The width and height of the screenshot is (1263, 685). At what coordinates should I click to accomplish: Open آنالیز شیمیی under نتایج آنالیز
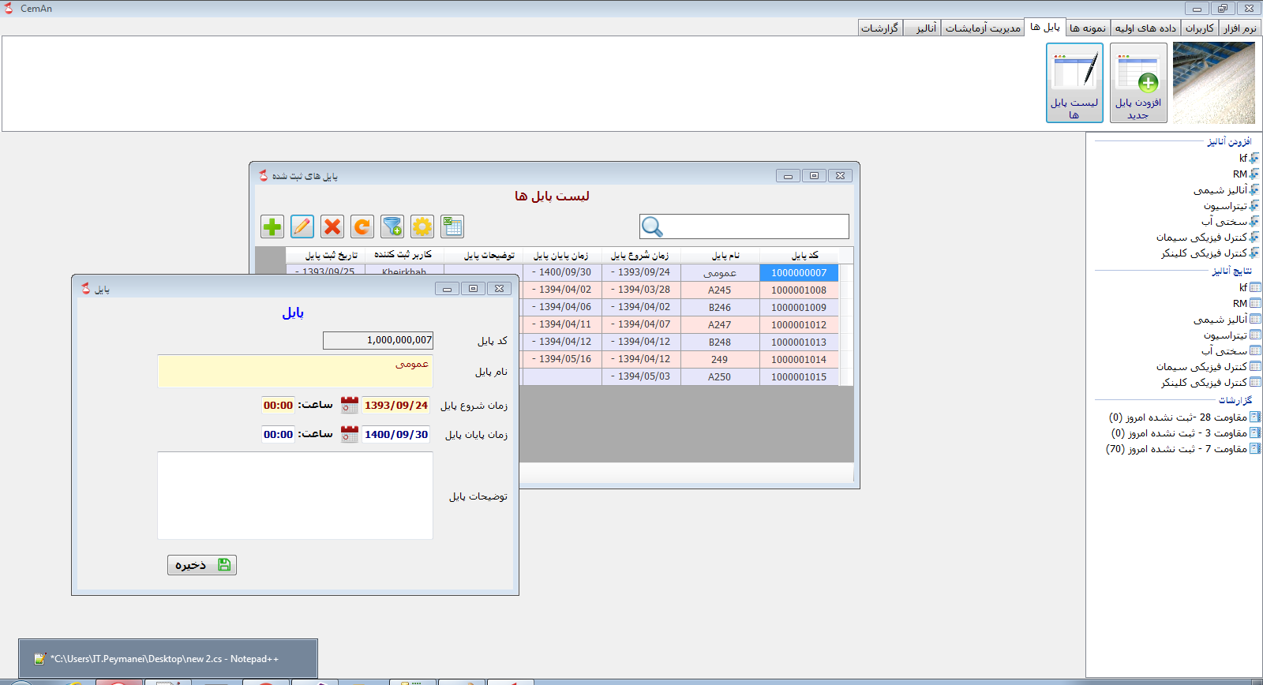click(1227, 320)
